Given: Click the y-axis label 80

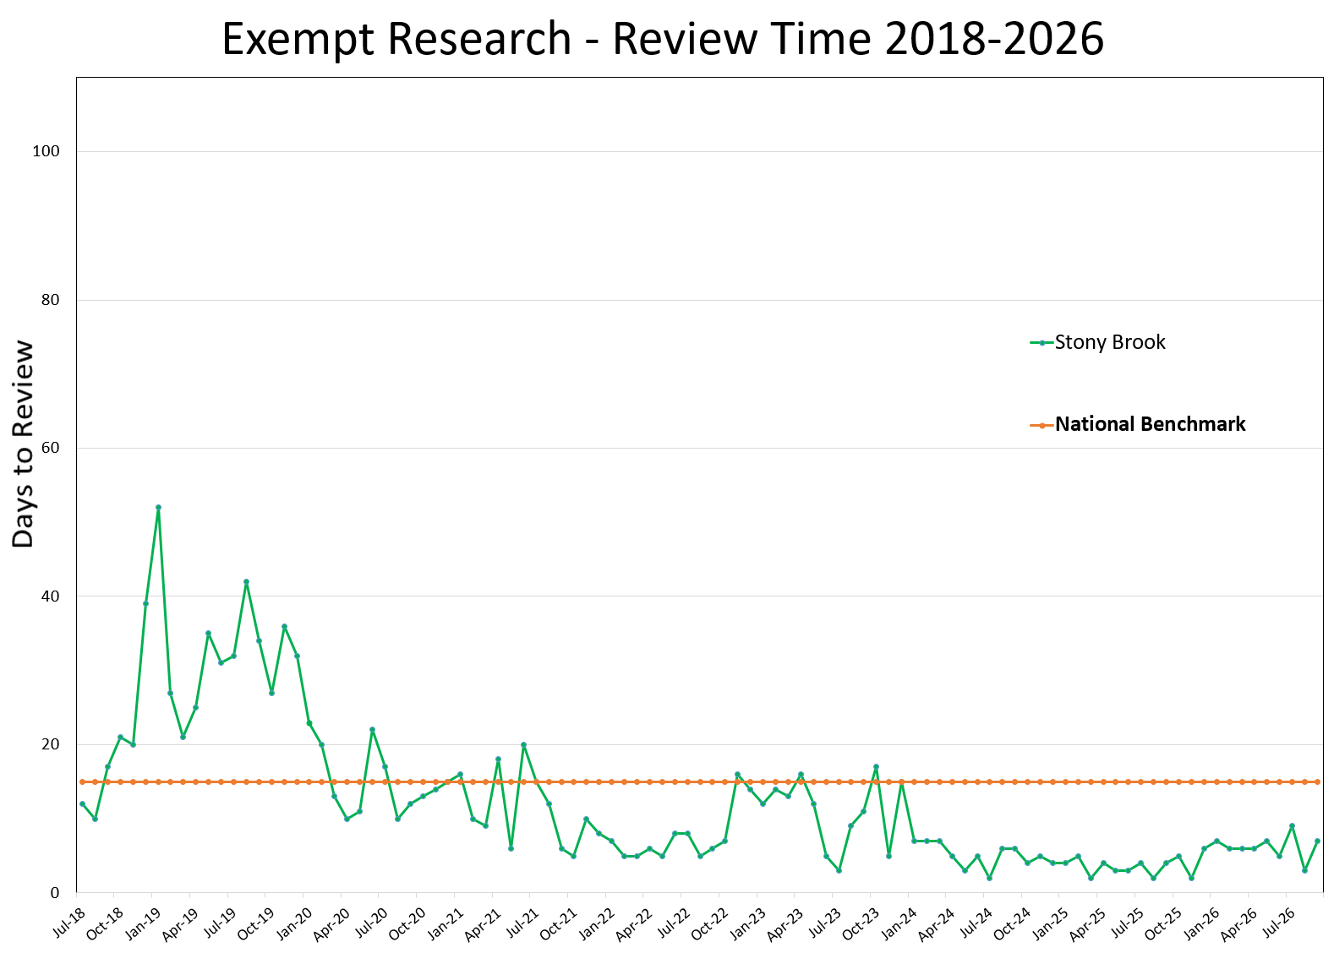Looking at the screenshot, I should [x=50, y=300].
